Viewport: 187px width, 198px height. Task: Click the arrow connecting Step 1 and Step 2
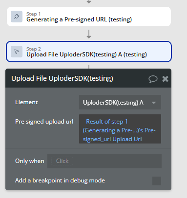(x=89, y=34)
